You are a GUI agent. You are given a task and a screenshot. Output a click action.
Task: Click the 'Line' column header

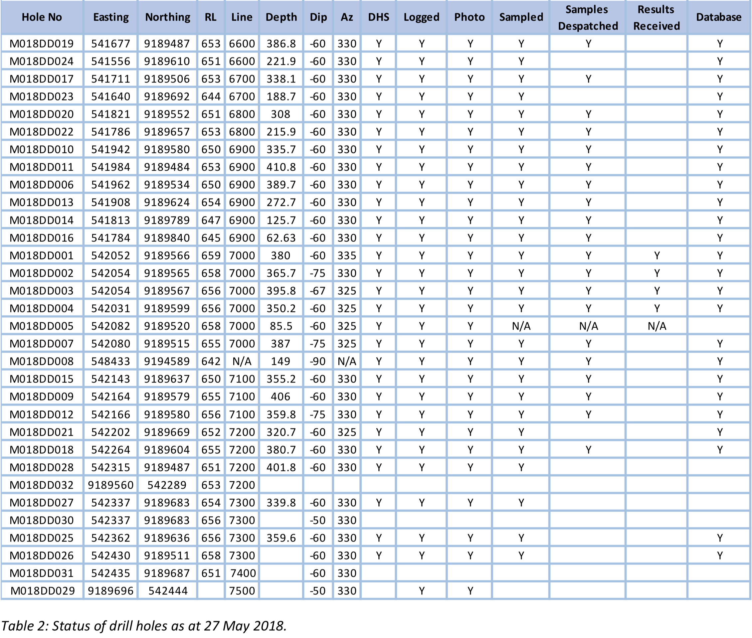tap(242, 17)
